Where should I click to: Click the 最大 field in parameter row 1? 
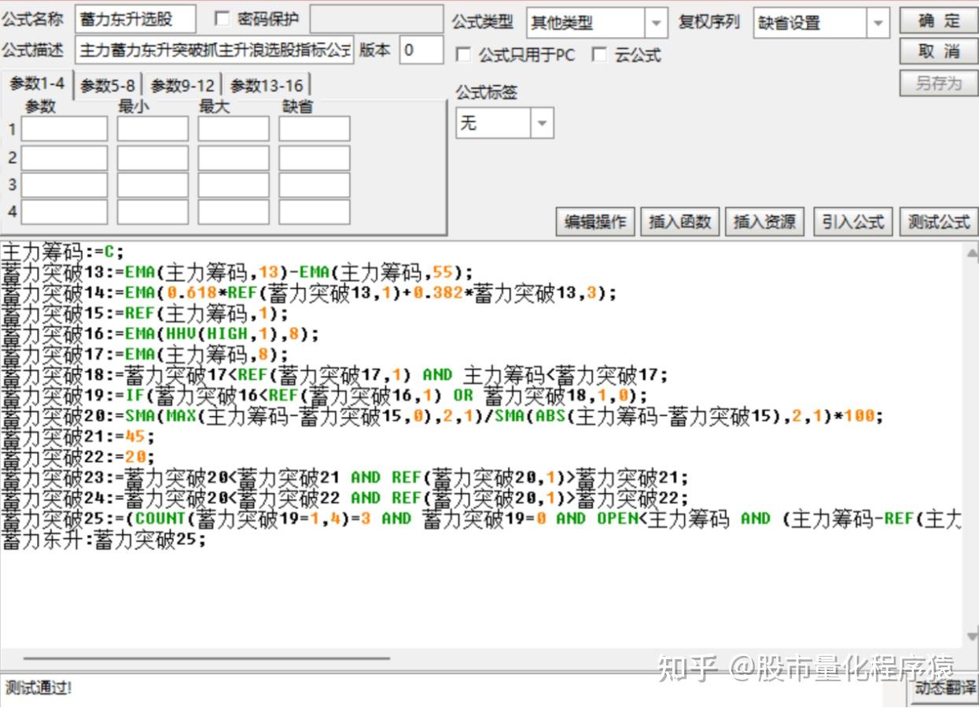click(234, 129)
